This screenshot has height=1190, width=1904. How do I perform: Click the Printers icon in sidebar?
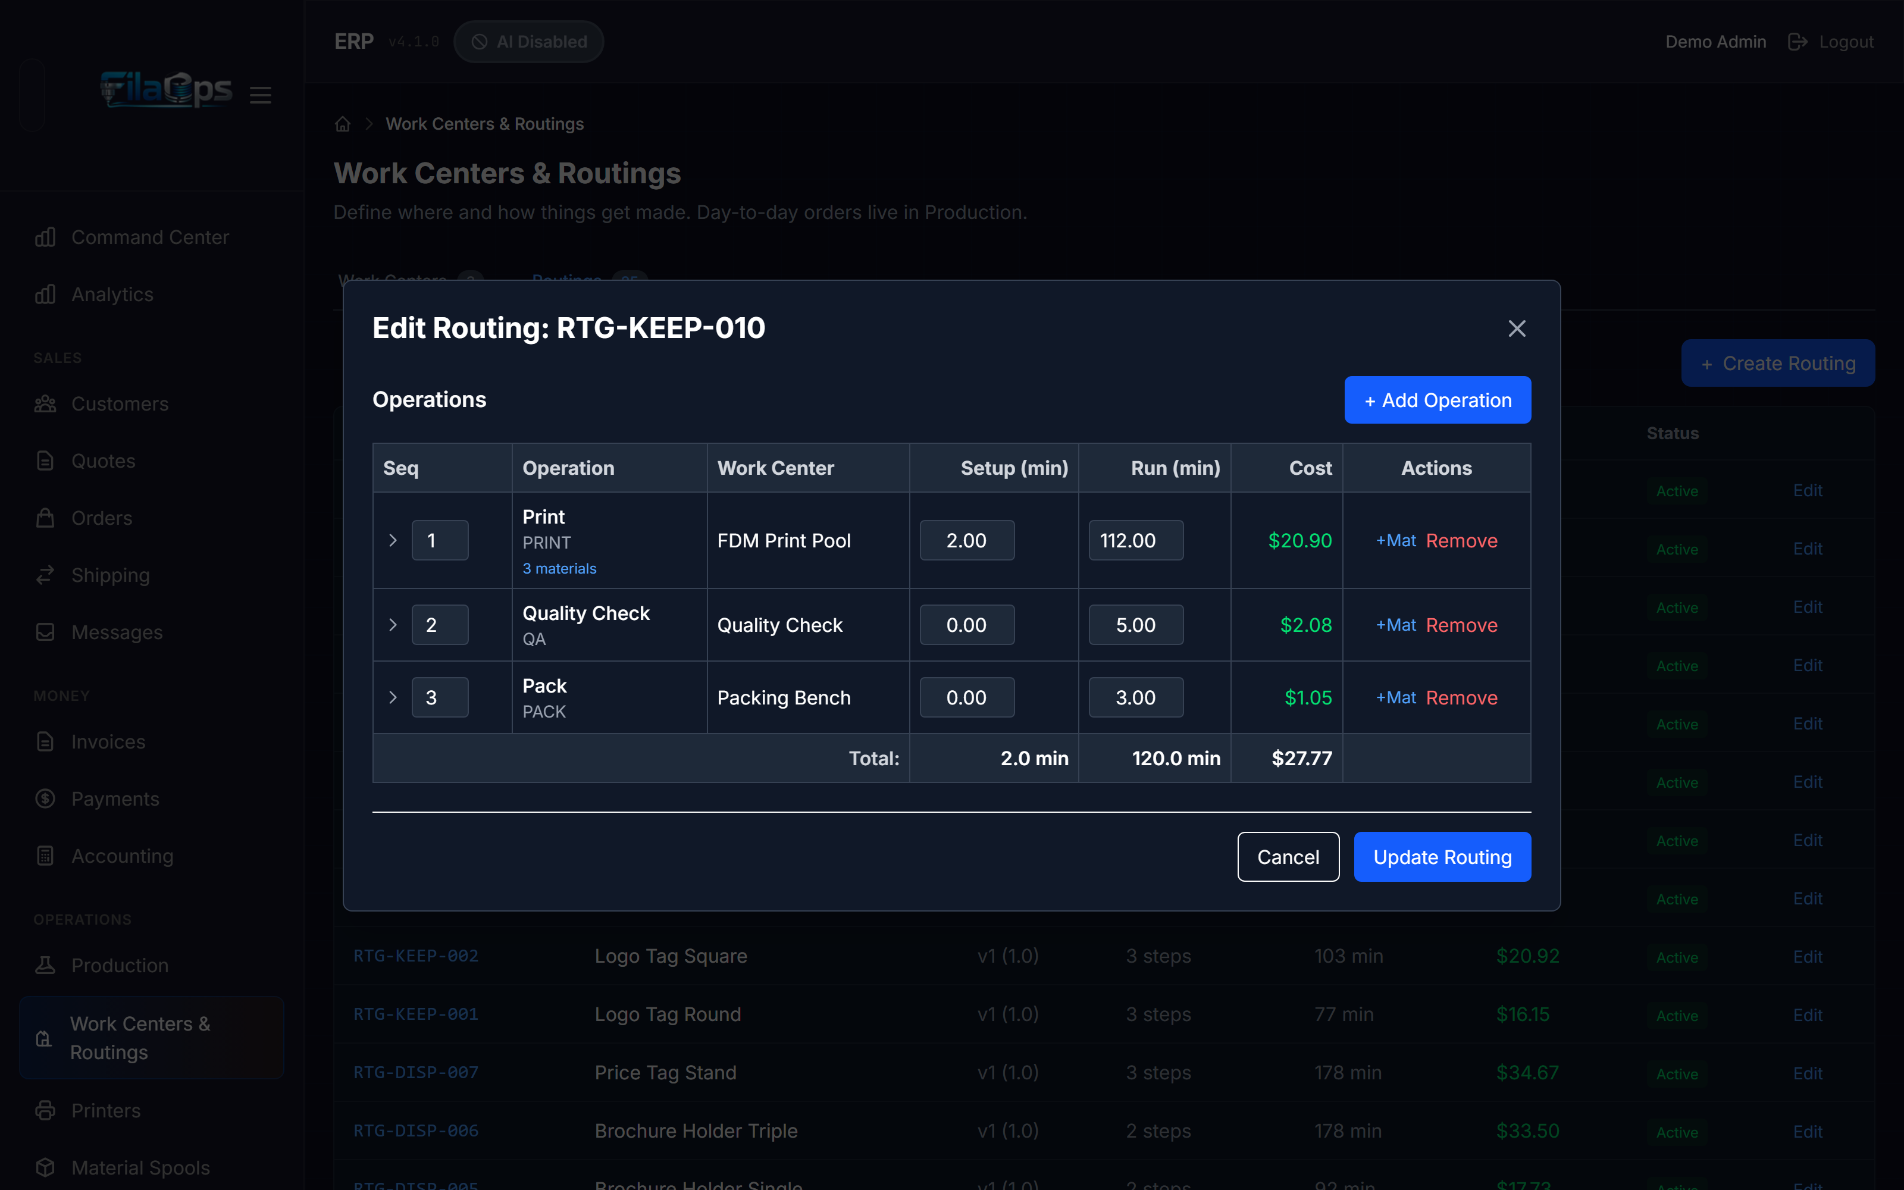pos(45,1110)
